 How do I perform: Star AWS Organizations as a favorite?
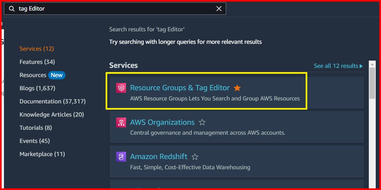coord(202,122)
